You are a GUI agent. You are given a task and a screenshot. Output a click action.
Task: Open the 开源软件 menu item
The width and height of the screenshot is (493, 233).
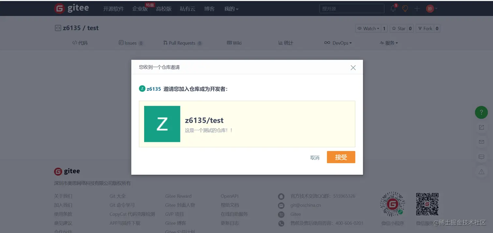coord(113,9)
